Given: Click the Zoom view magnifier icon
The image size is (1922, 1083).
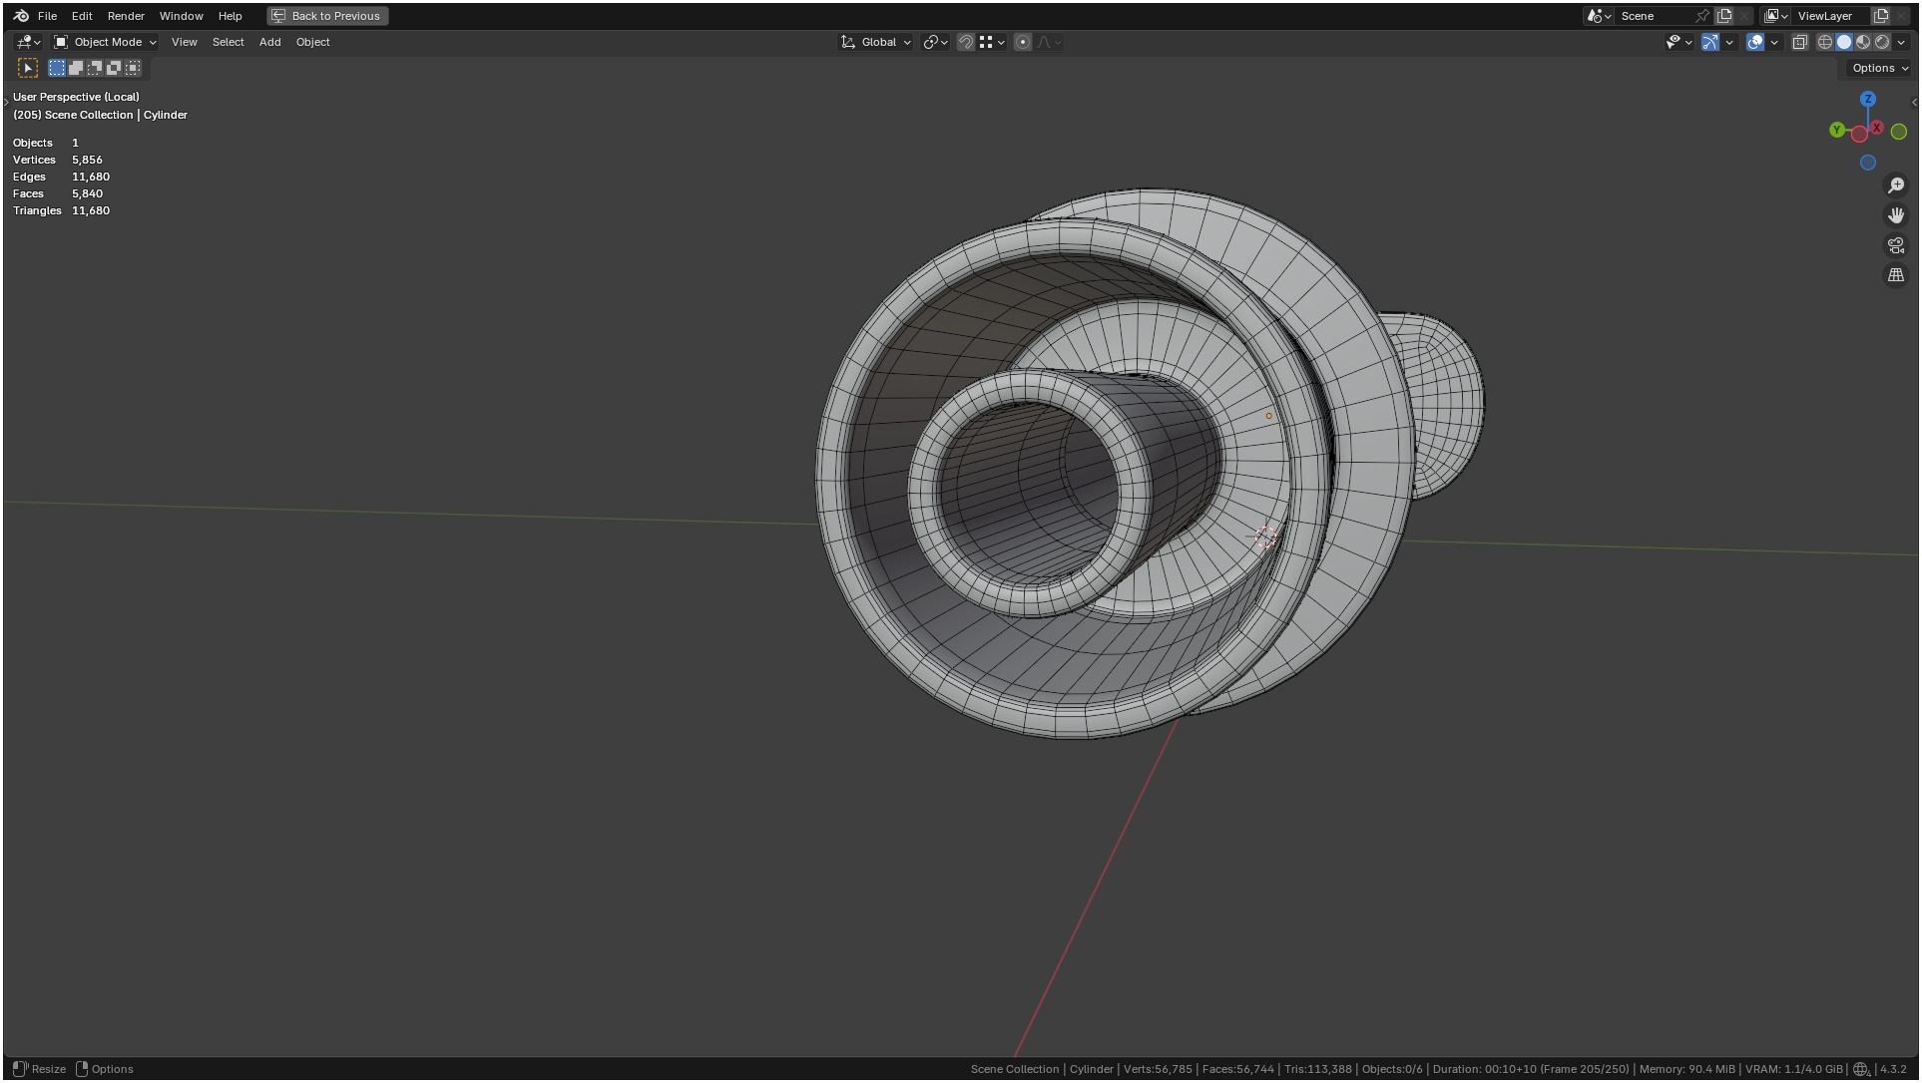Looking at the screenshot, I should (x=1896, y=185).
